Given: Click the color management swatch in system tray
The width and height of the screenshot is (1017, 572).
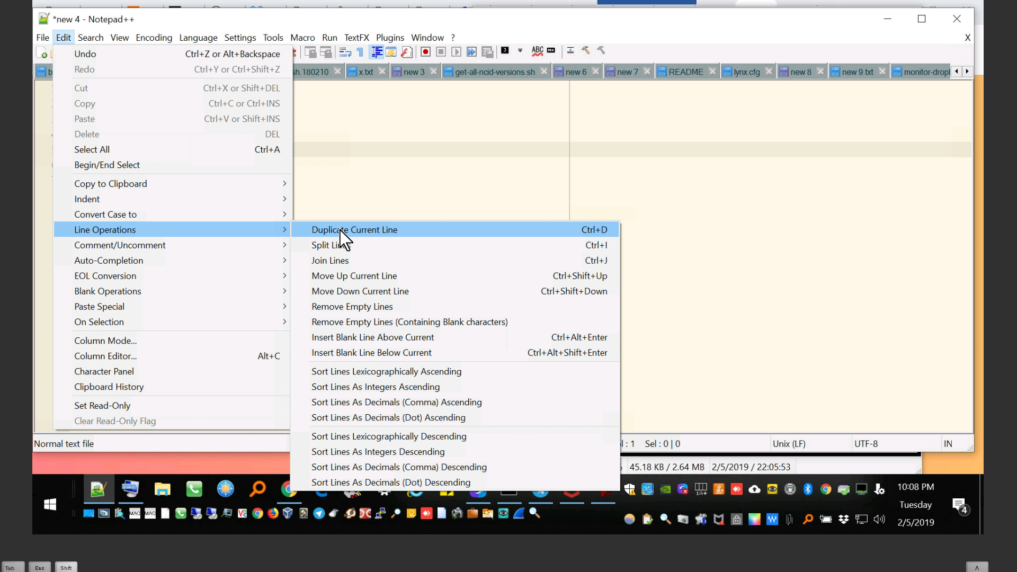Looking at the screenshot, I should (754, 519).
